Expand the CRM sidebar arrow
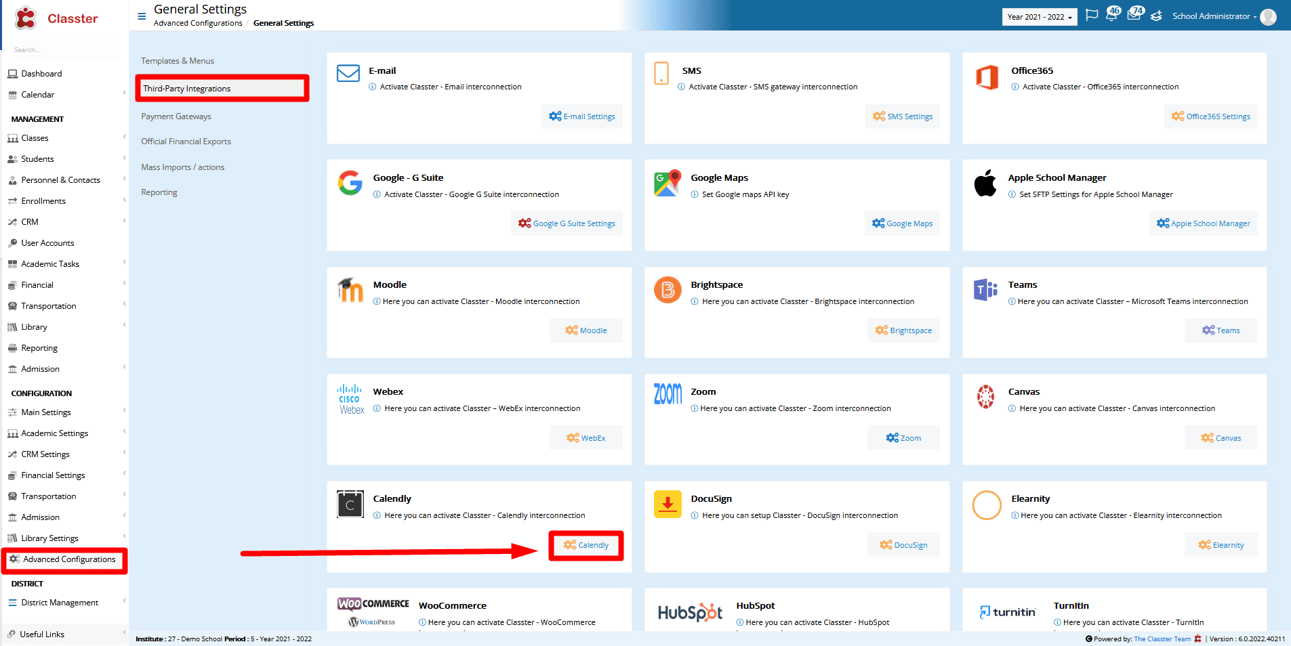 [124, 221]
